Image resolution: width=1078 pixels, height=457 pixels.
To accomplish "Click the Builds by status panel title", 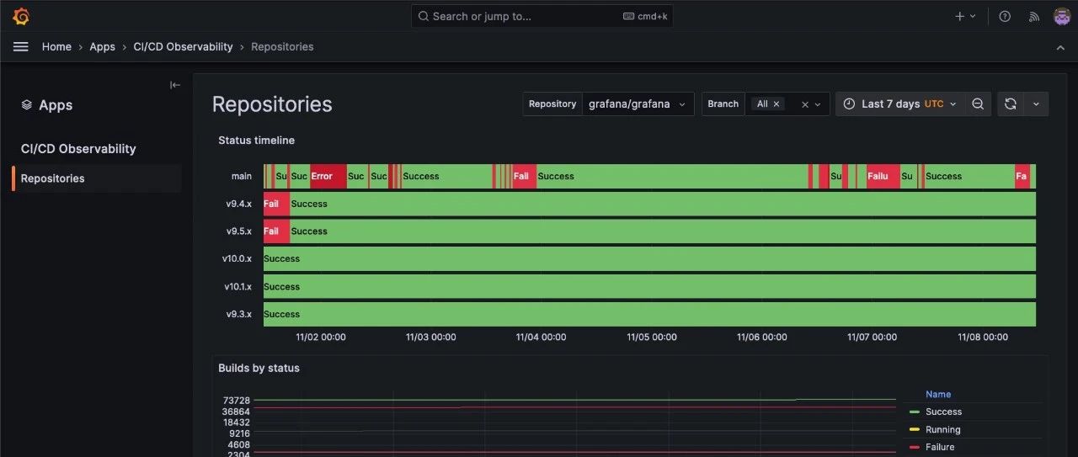I will tap(259, 368).
